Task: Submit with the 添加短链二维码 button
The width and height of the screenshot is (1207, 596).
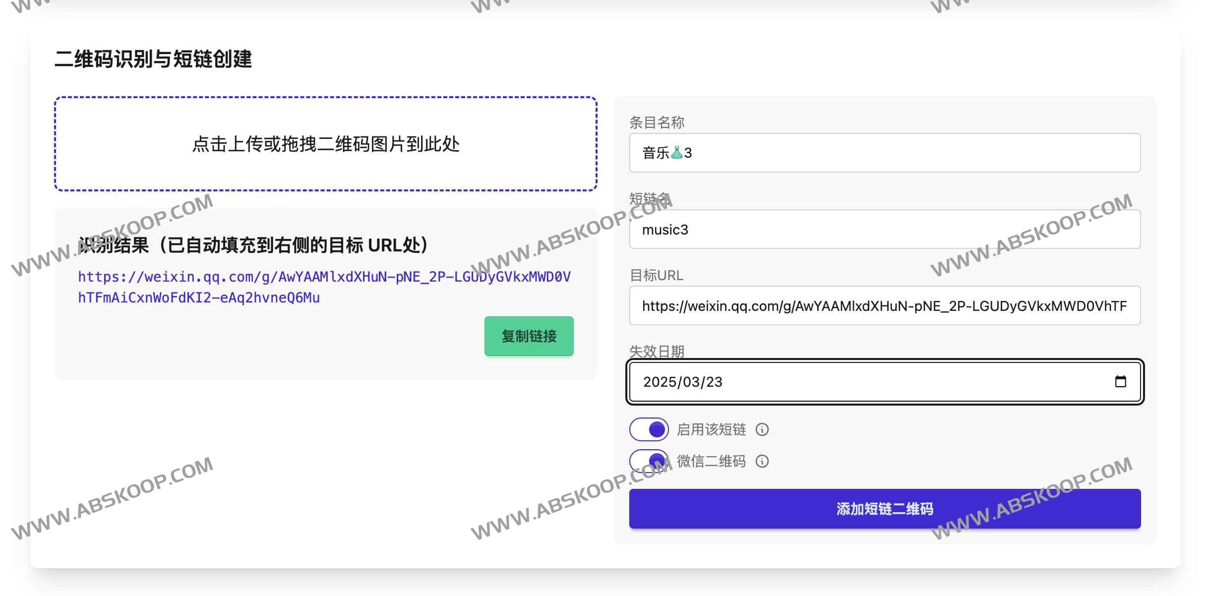Action: (x=885, y=508)
